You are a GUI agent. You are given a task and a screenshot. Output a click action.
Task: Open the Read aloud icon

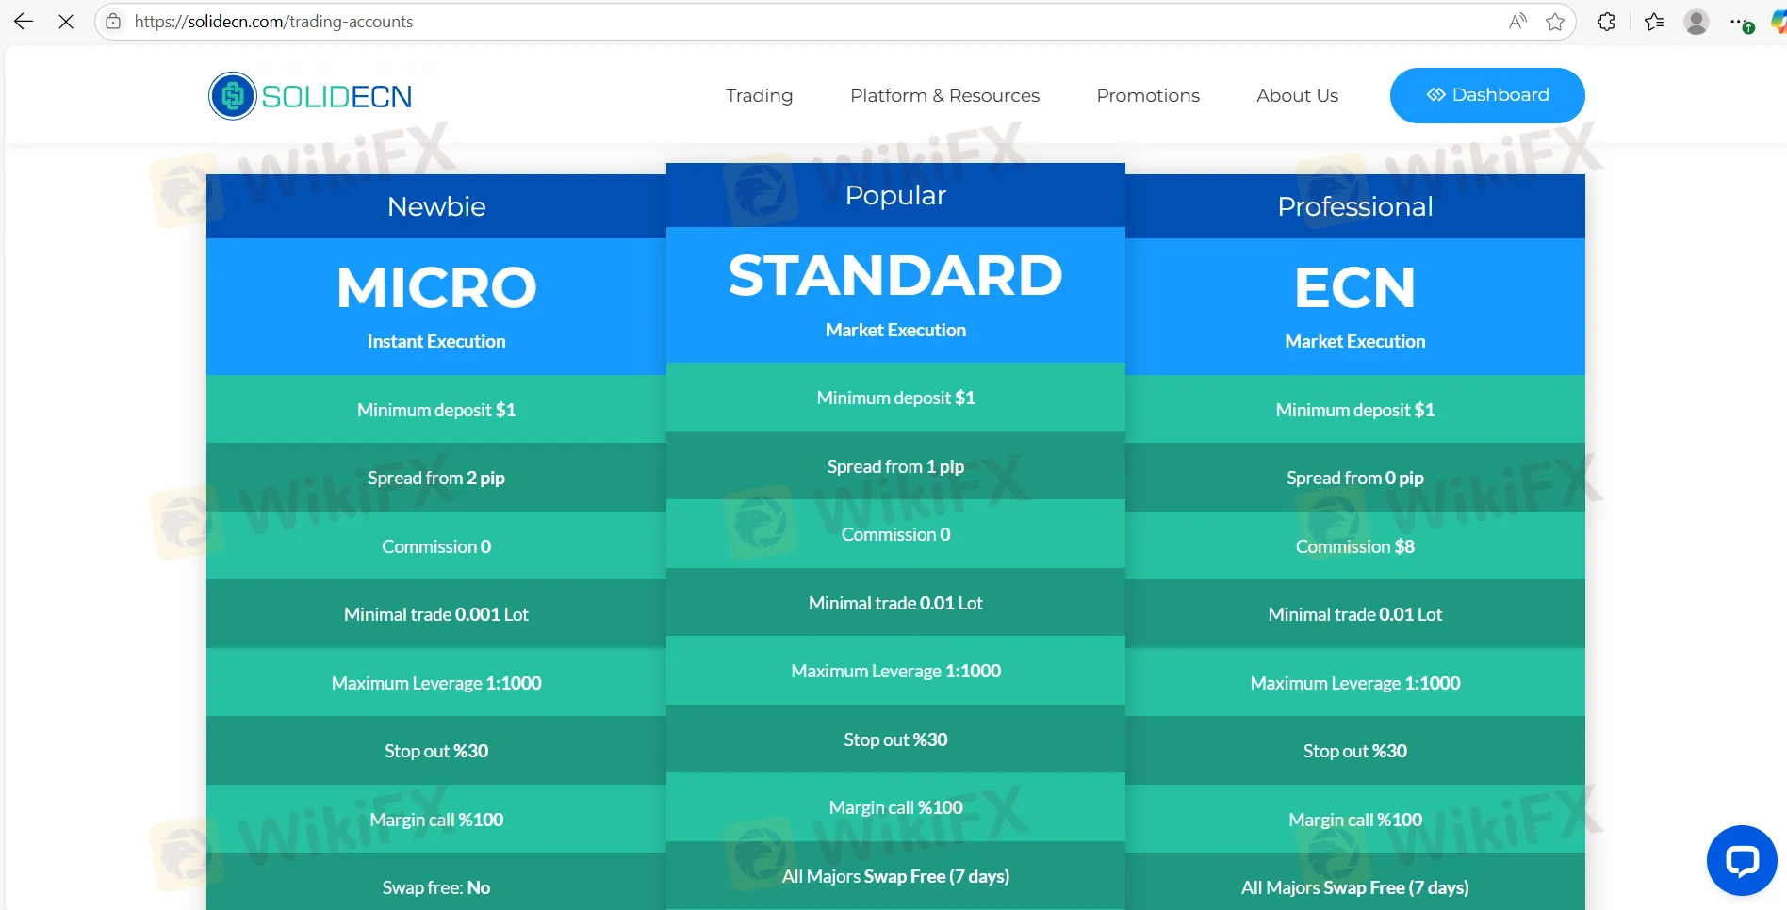[1516, 22]
